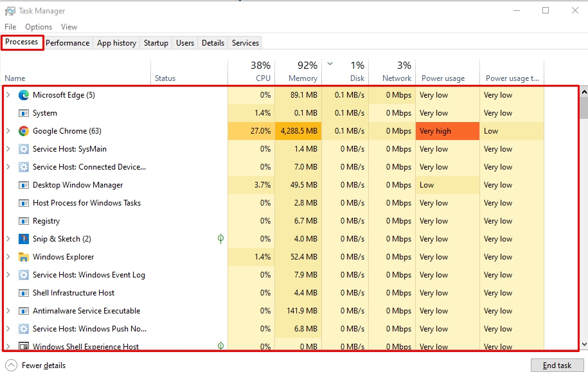
Task: Sort by the Power usage trend column
Action: tap(512, 72)
